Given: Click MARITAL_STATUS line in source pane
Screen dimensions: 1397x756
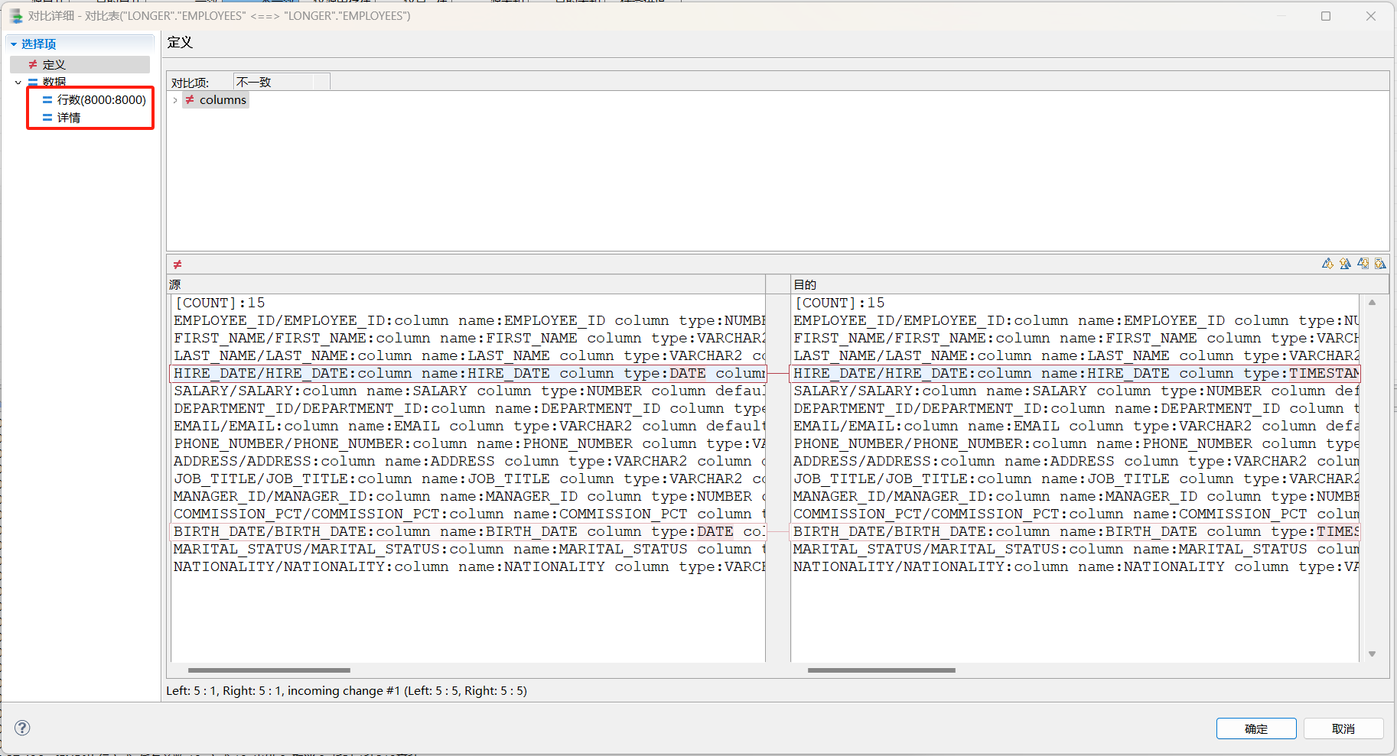Looking at the screenshot, I should (468, 550).
